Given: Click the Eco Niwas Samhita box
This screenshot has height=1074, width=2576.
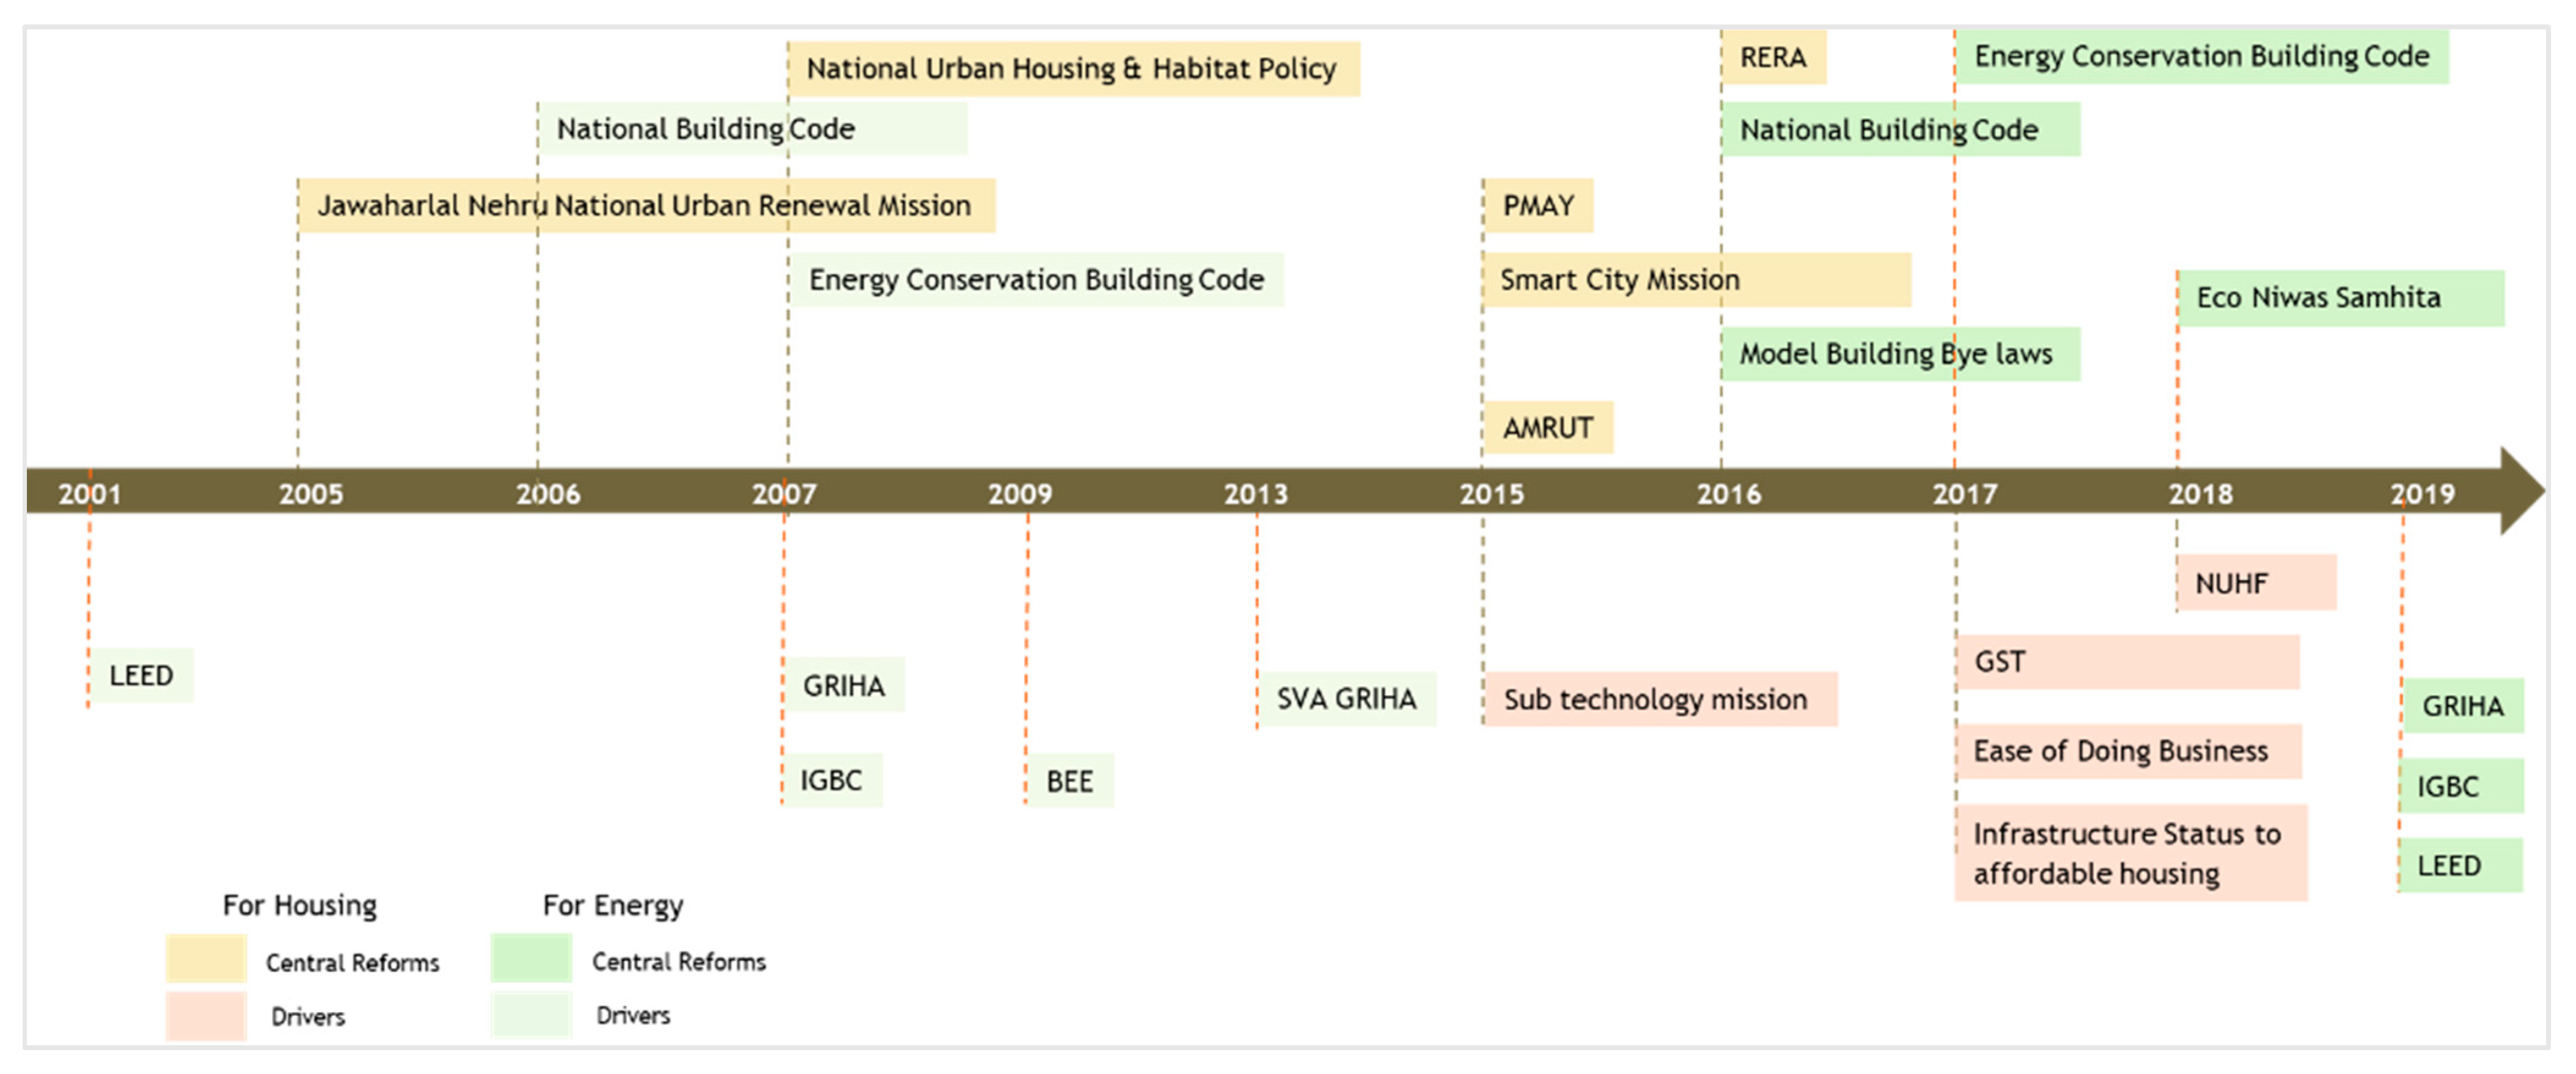Looking at the screenshot, I should (x=2341, y=298).
